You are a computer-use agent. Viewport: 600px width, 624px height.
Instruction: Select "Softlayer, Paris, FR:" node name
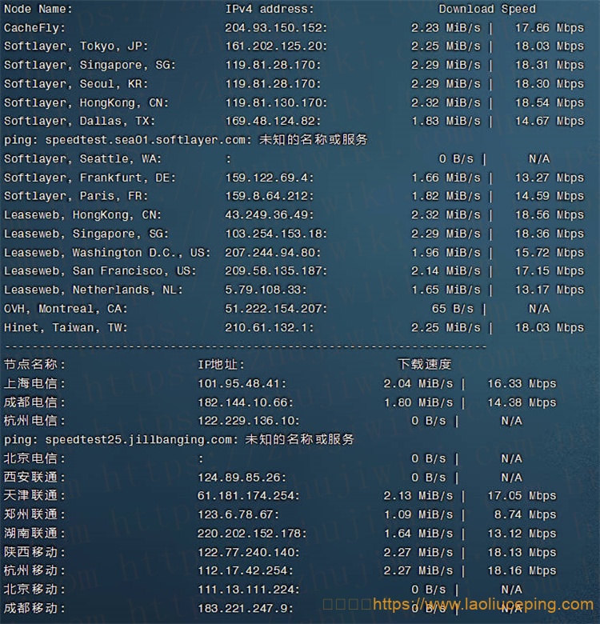pos(76,196)
